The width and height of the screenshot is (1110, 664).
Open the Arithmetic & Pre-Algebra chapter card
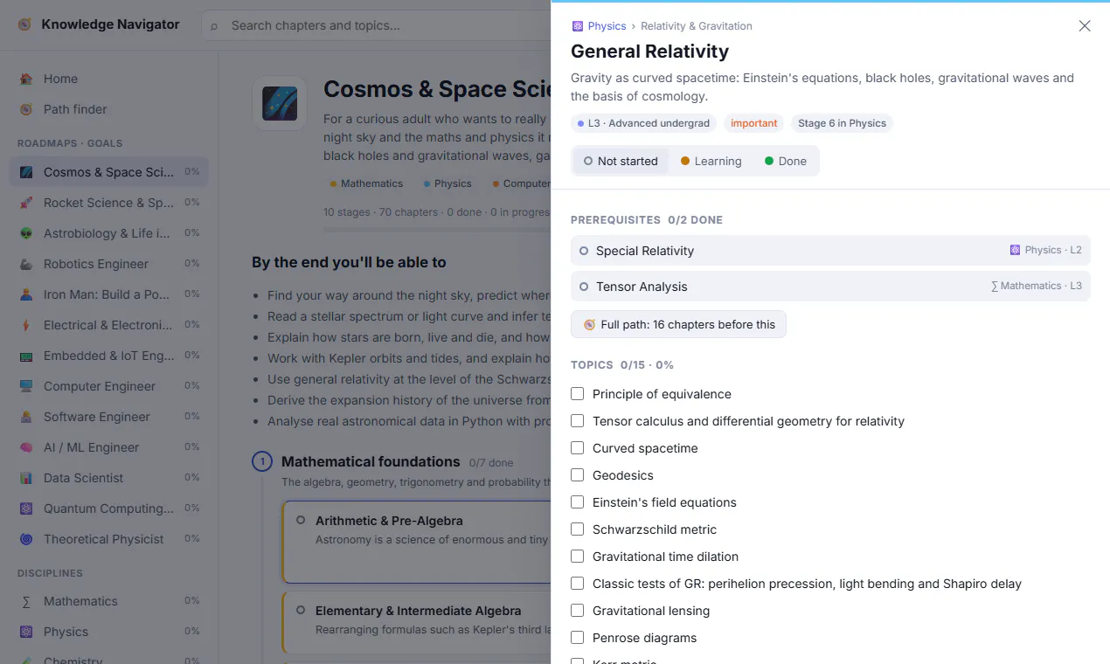pos(417,542)
